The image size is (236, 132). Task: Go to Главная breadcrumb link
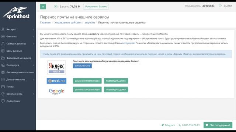coord(45,23)
